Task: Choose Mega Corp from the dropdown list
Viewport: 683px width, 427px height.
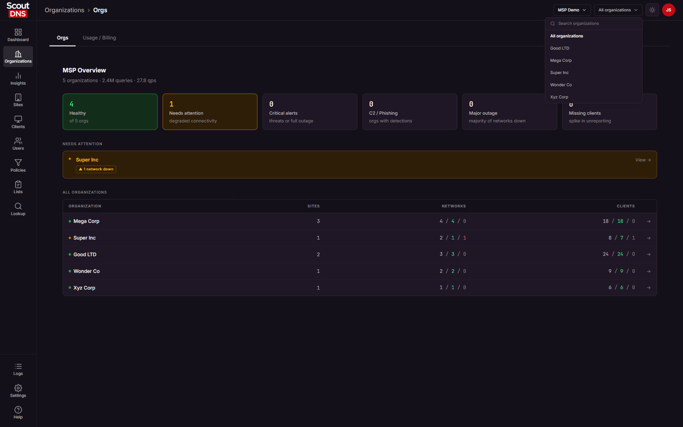Action: point(594,61)
